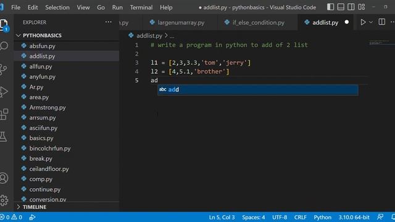Open asciifun.py in explorer
Image resolution: width=395 pixels, height=222 pixels.
coord(67,128)
